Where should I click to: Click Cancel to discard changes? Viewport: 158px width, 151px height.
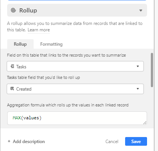pos(112,142)
